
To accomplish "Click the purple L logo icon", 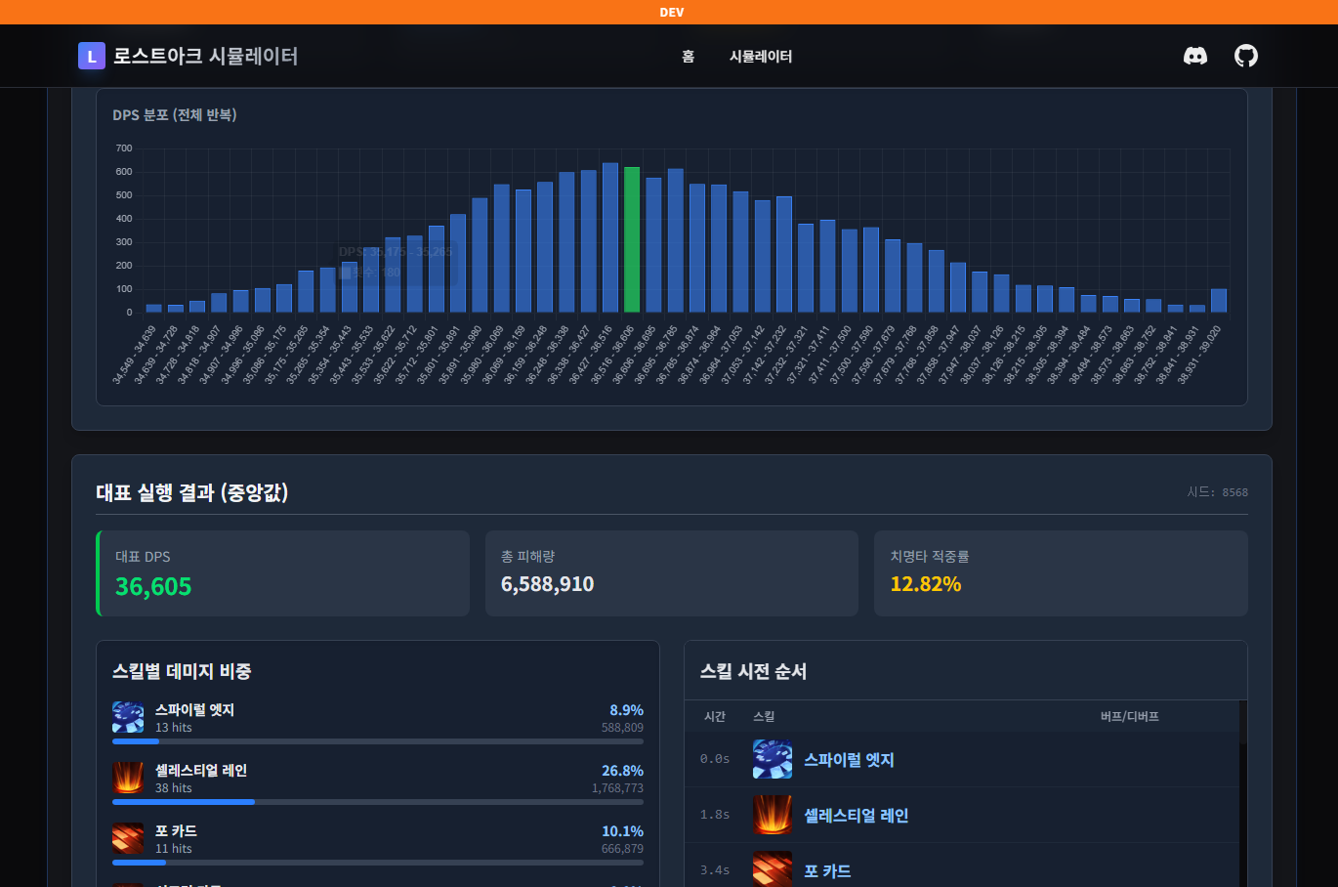I will 92,56.
